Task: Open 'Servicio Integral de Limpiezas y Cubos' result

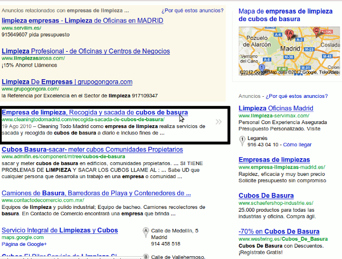Action: [60, 230]
